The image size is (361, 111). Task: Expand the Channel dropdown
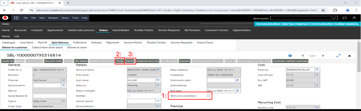(x=63, y=80)
